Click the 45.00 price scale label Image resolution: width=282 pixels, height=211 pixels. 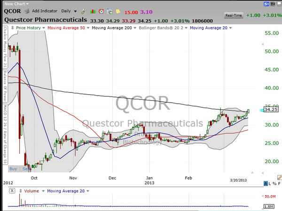[x=272, y=69]
